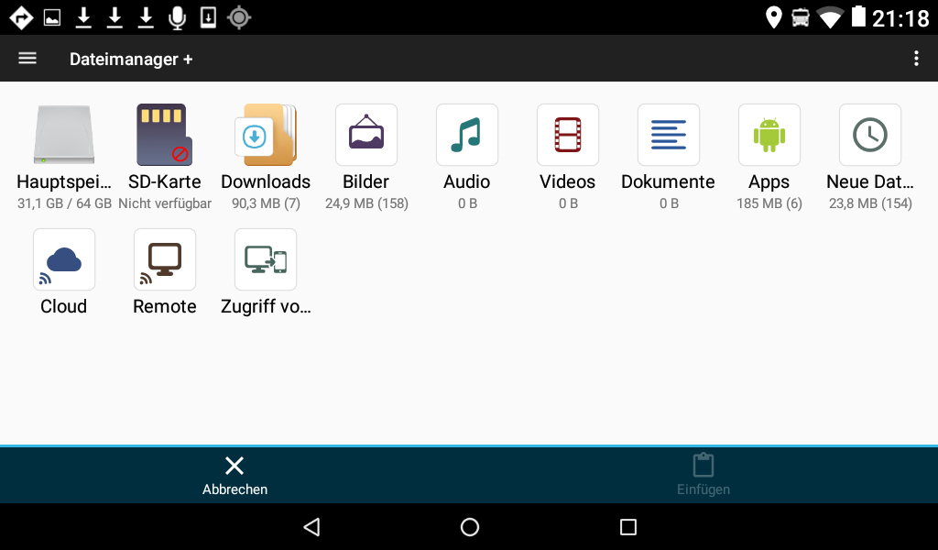Select the SD-Karte storage icon
The height and width of the screenshot is (550, 938).
coord(165,136)
